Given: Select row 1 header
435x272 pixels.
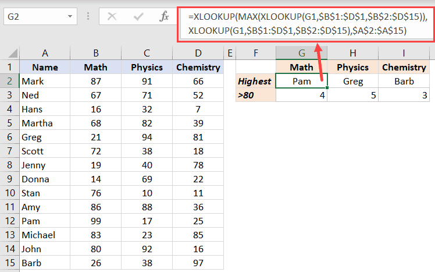Looking at the screenshot, I should tap(10, 67).
